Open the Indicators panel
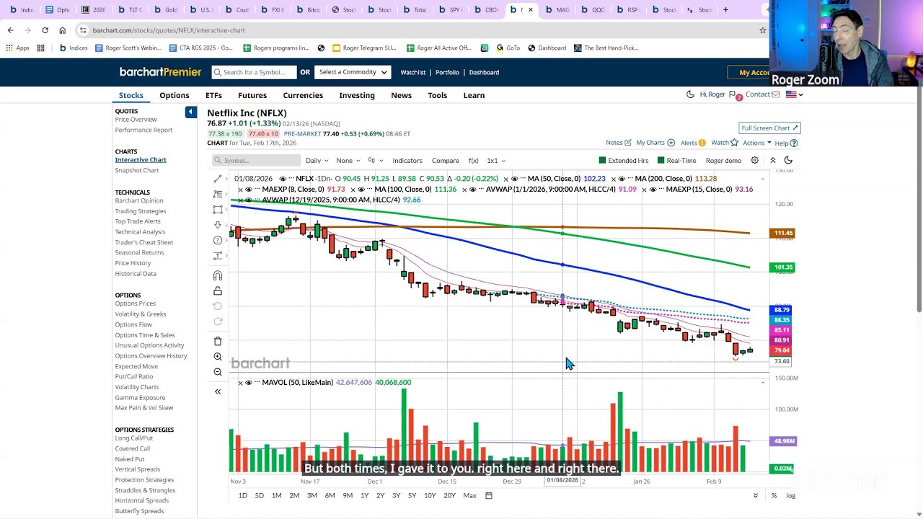The width and height of the screenshot is (923, 519). 407,161
